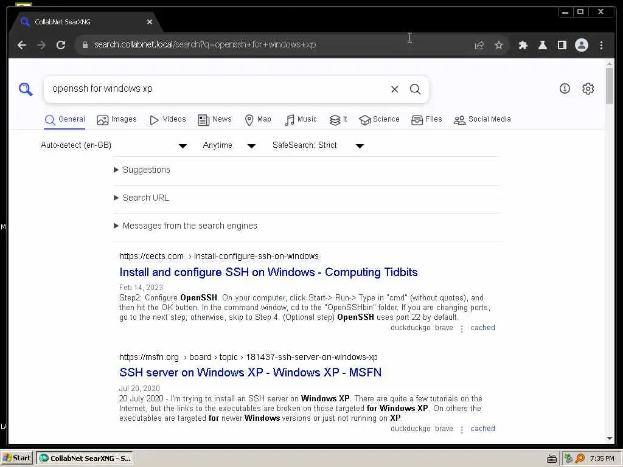The image size is (623, 467).
Task: Click the orange magnifier tray icon
Action: (580, 458)
